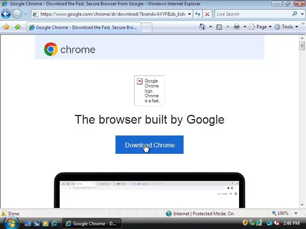Click the 2:46 PM system clock
This screenshot has height=229, width=306.
pos(291,223)
